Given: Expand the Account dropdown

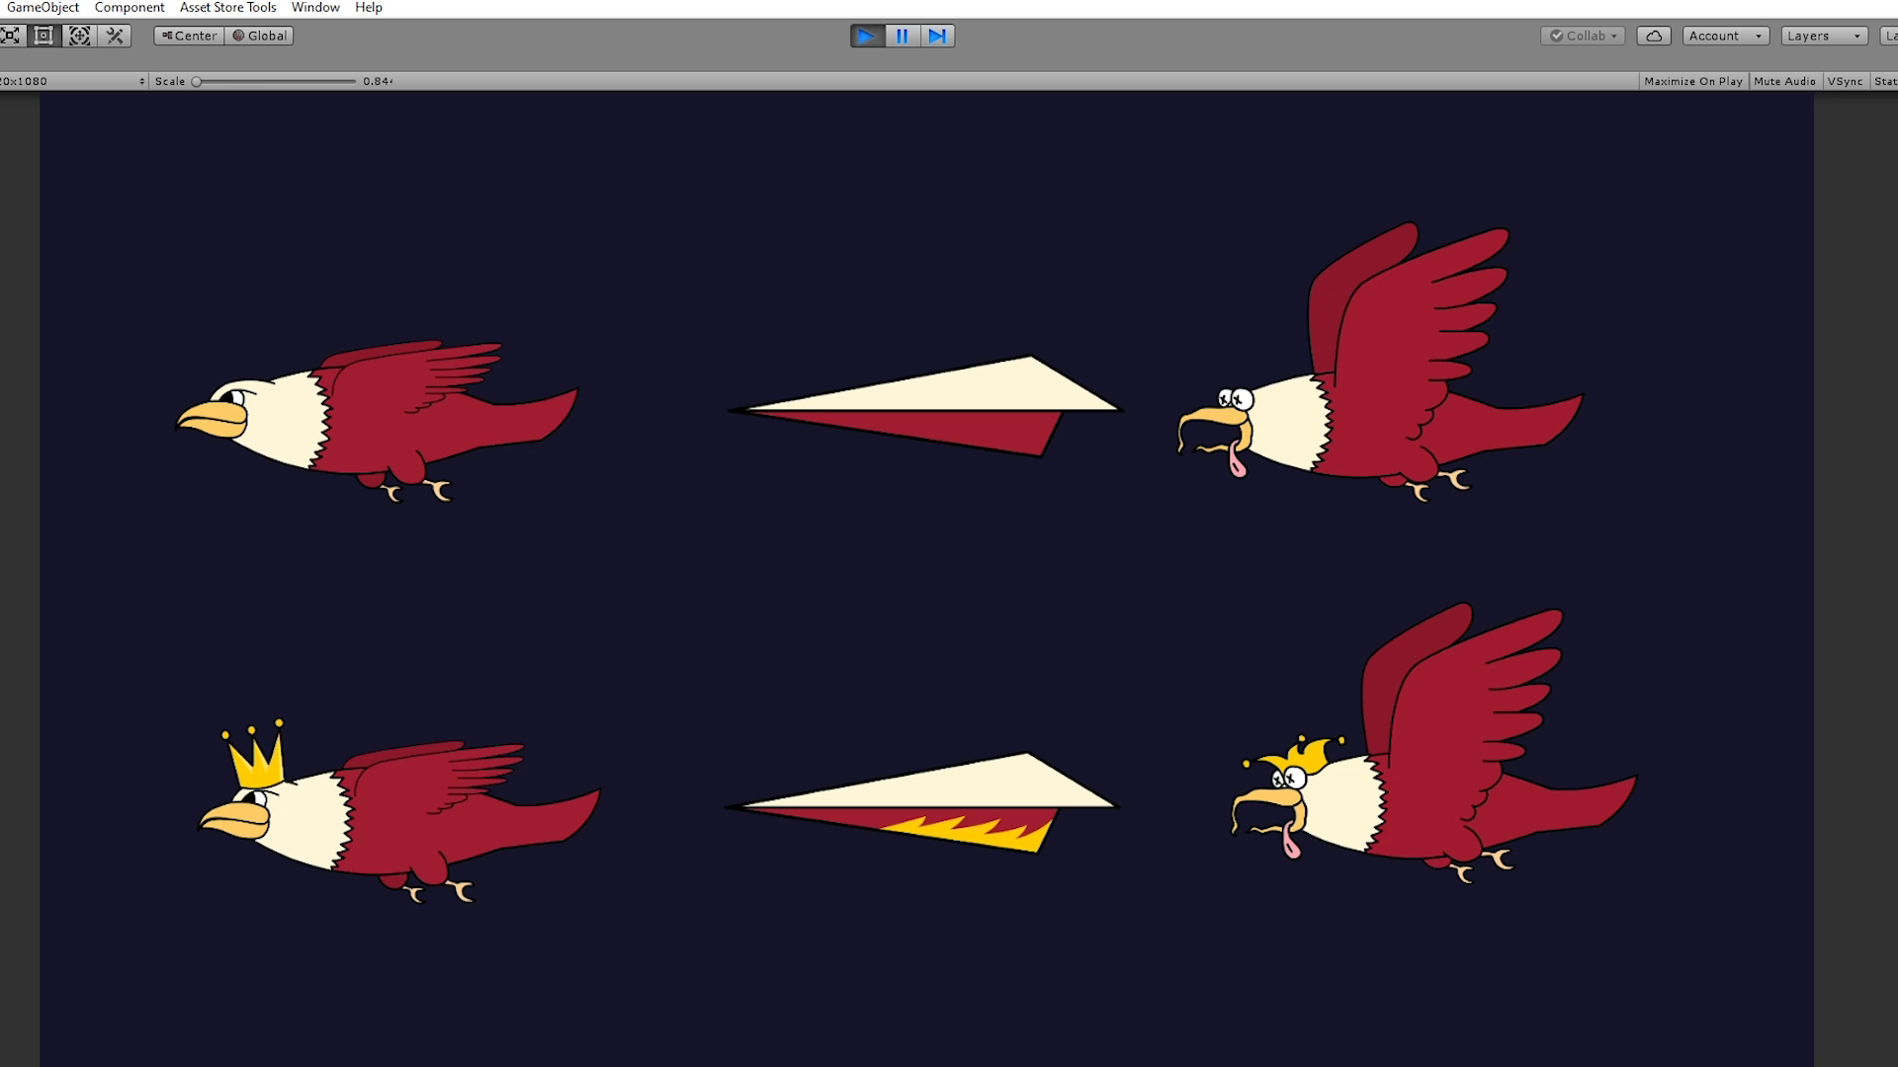Looking at the screenshot, I should (x=1726, y=36).
